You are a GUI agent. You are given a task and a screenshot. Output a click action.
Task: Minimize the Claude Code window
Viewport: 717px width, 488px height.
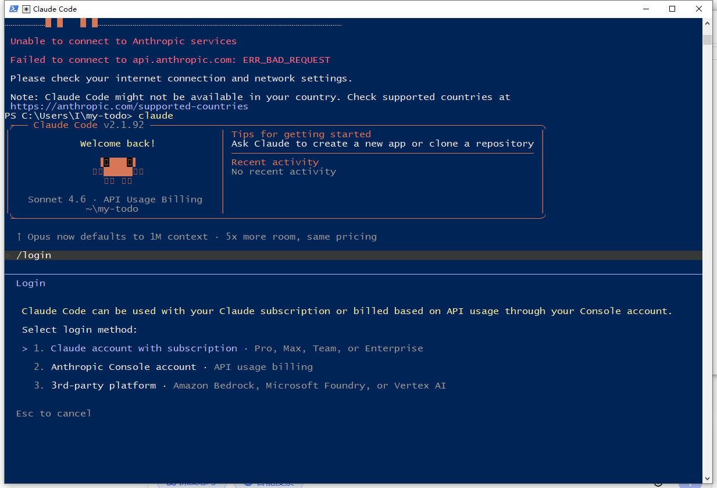tap(646, 9)
